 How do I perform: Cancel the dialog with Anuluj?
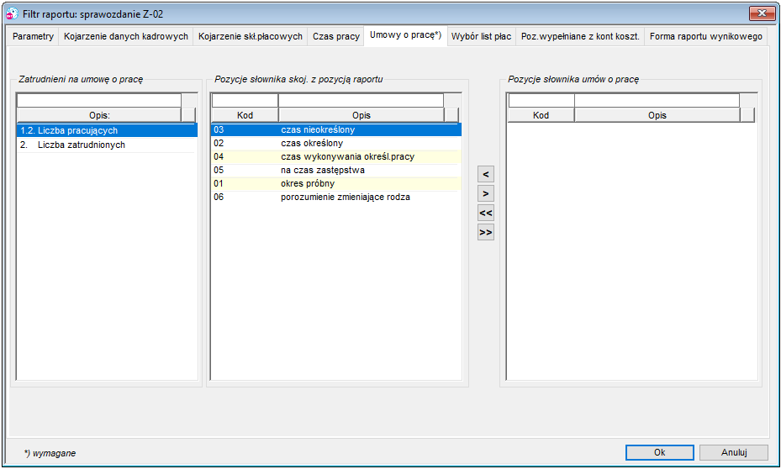click(x=734, y=452)
